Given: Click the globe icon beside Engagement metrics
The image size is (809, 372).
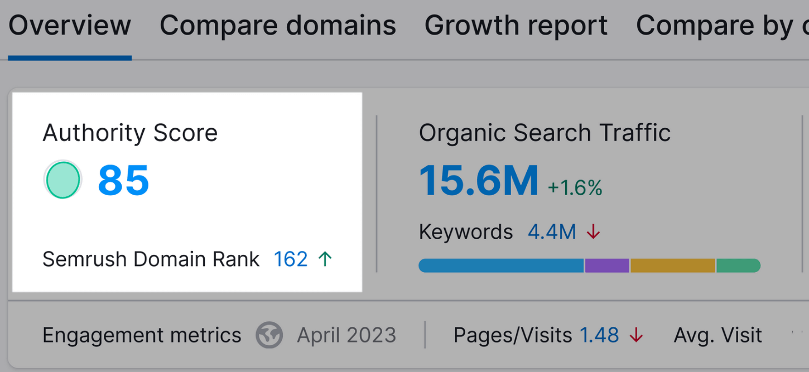Looking at the screenshot, I should click(x=269, y=336).
